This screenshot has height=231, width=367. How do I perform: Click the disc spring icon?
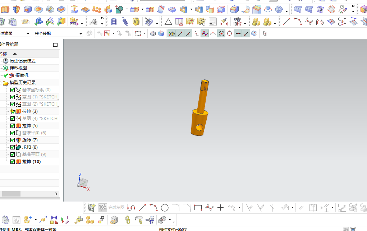(136, 22)
